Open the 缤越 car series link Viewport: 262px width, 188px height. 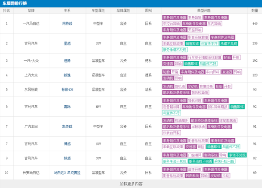coord(67,158)
